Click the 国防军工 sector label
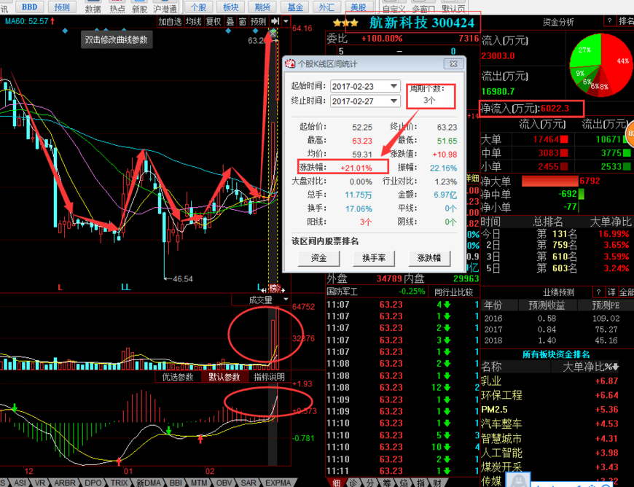 tap(342, 292)
